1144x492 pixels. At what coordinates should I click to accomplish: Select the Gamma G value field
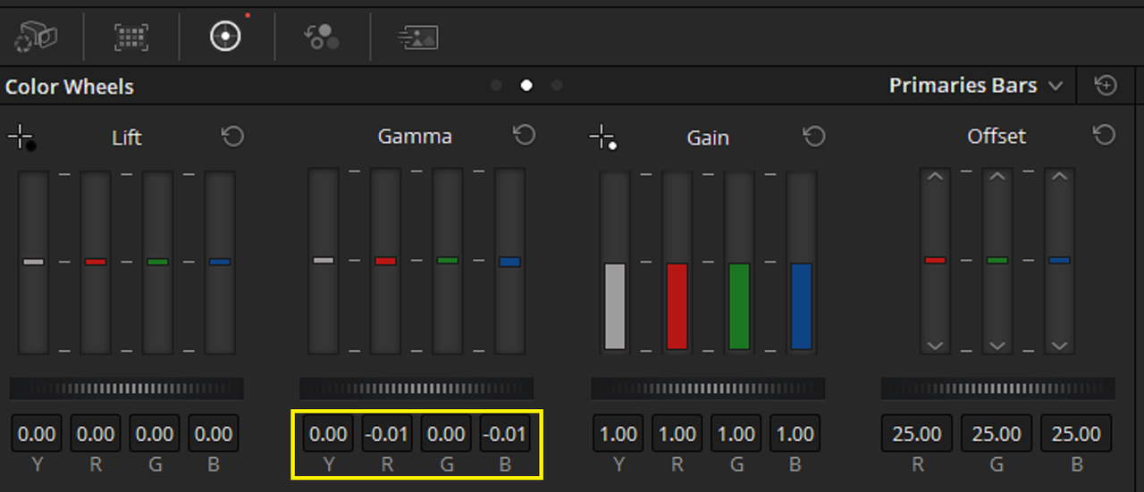click(446, 434)
